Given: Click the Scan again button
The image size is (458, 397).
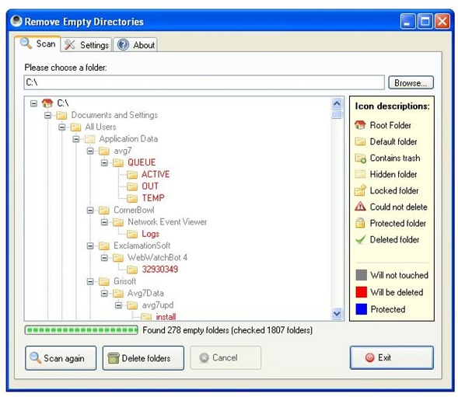Looking at the screenshot, I should 61,358.
